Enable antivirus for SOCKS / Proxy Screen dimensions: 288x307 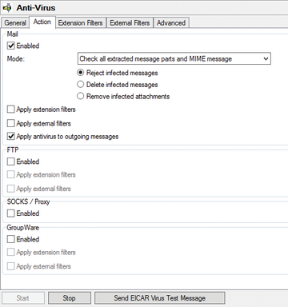(x=11, y=213)
